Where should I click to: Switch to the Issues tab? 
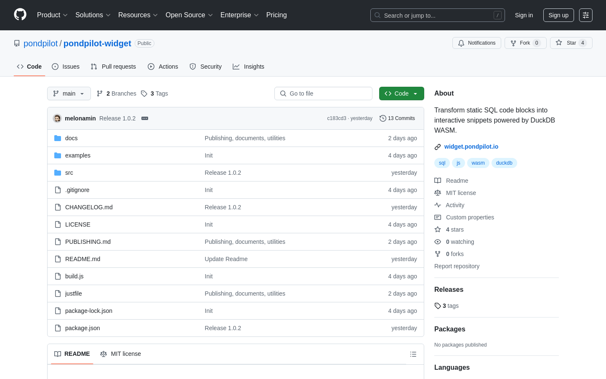click(66, 67)
